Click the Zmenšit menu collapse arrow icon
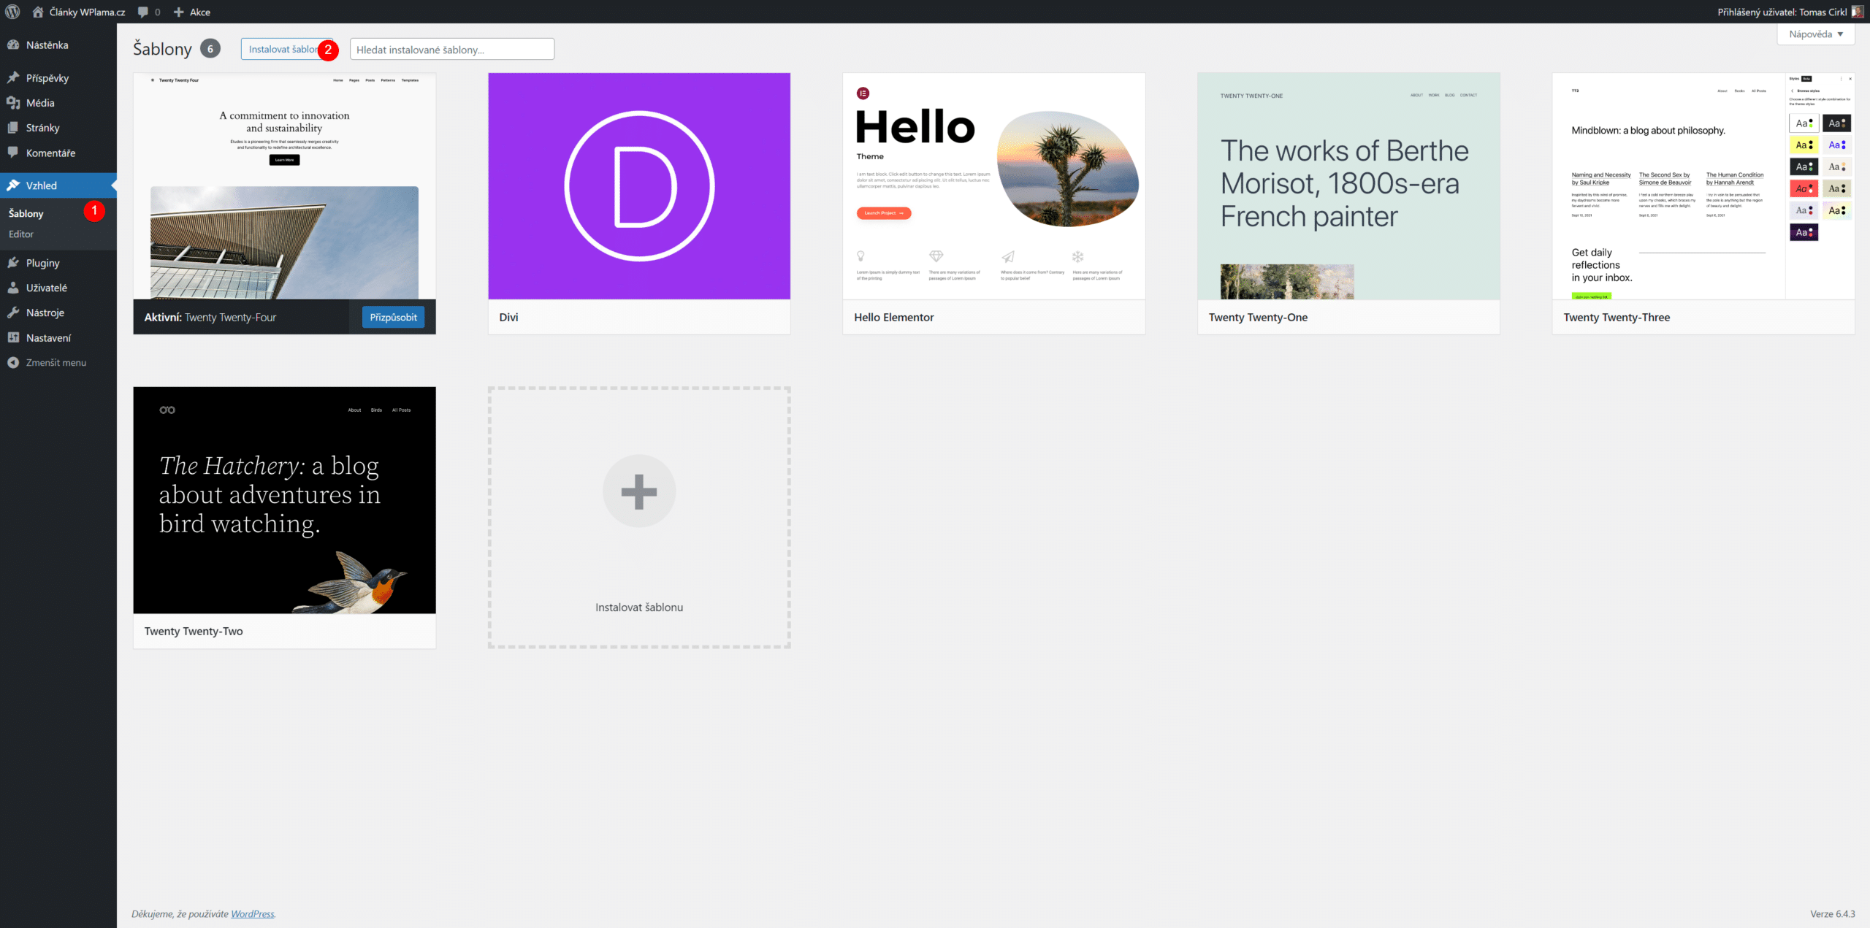The width and height of the screenshot is (1870, 928). tap(13, 362)
